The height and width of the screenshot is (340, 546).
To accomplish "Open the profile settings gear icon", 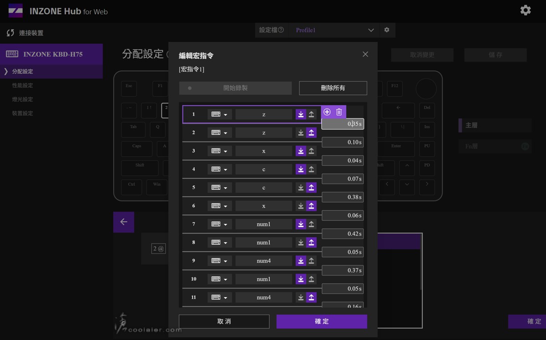I will pyautogui.click(x=387, y=30).
